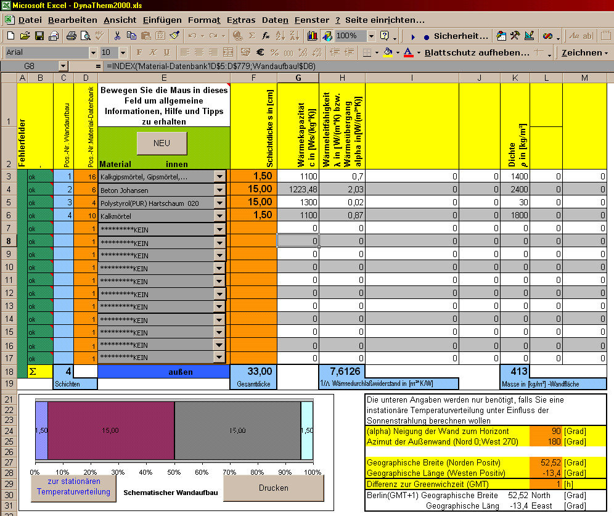Click Blattschutz aufheben... button

point(477,52)
